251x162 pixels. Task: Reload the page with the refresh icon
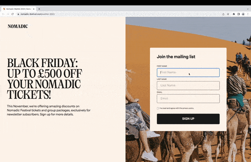coord(13,14)
